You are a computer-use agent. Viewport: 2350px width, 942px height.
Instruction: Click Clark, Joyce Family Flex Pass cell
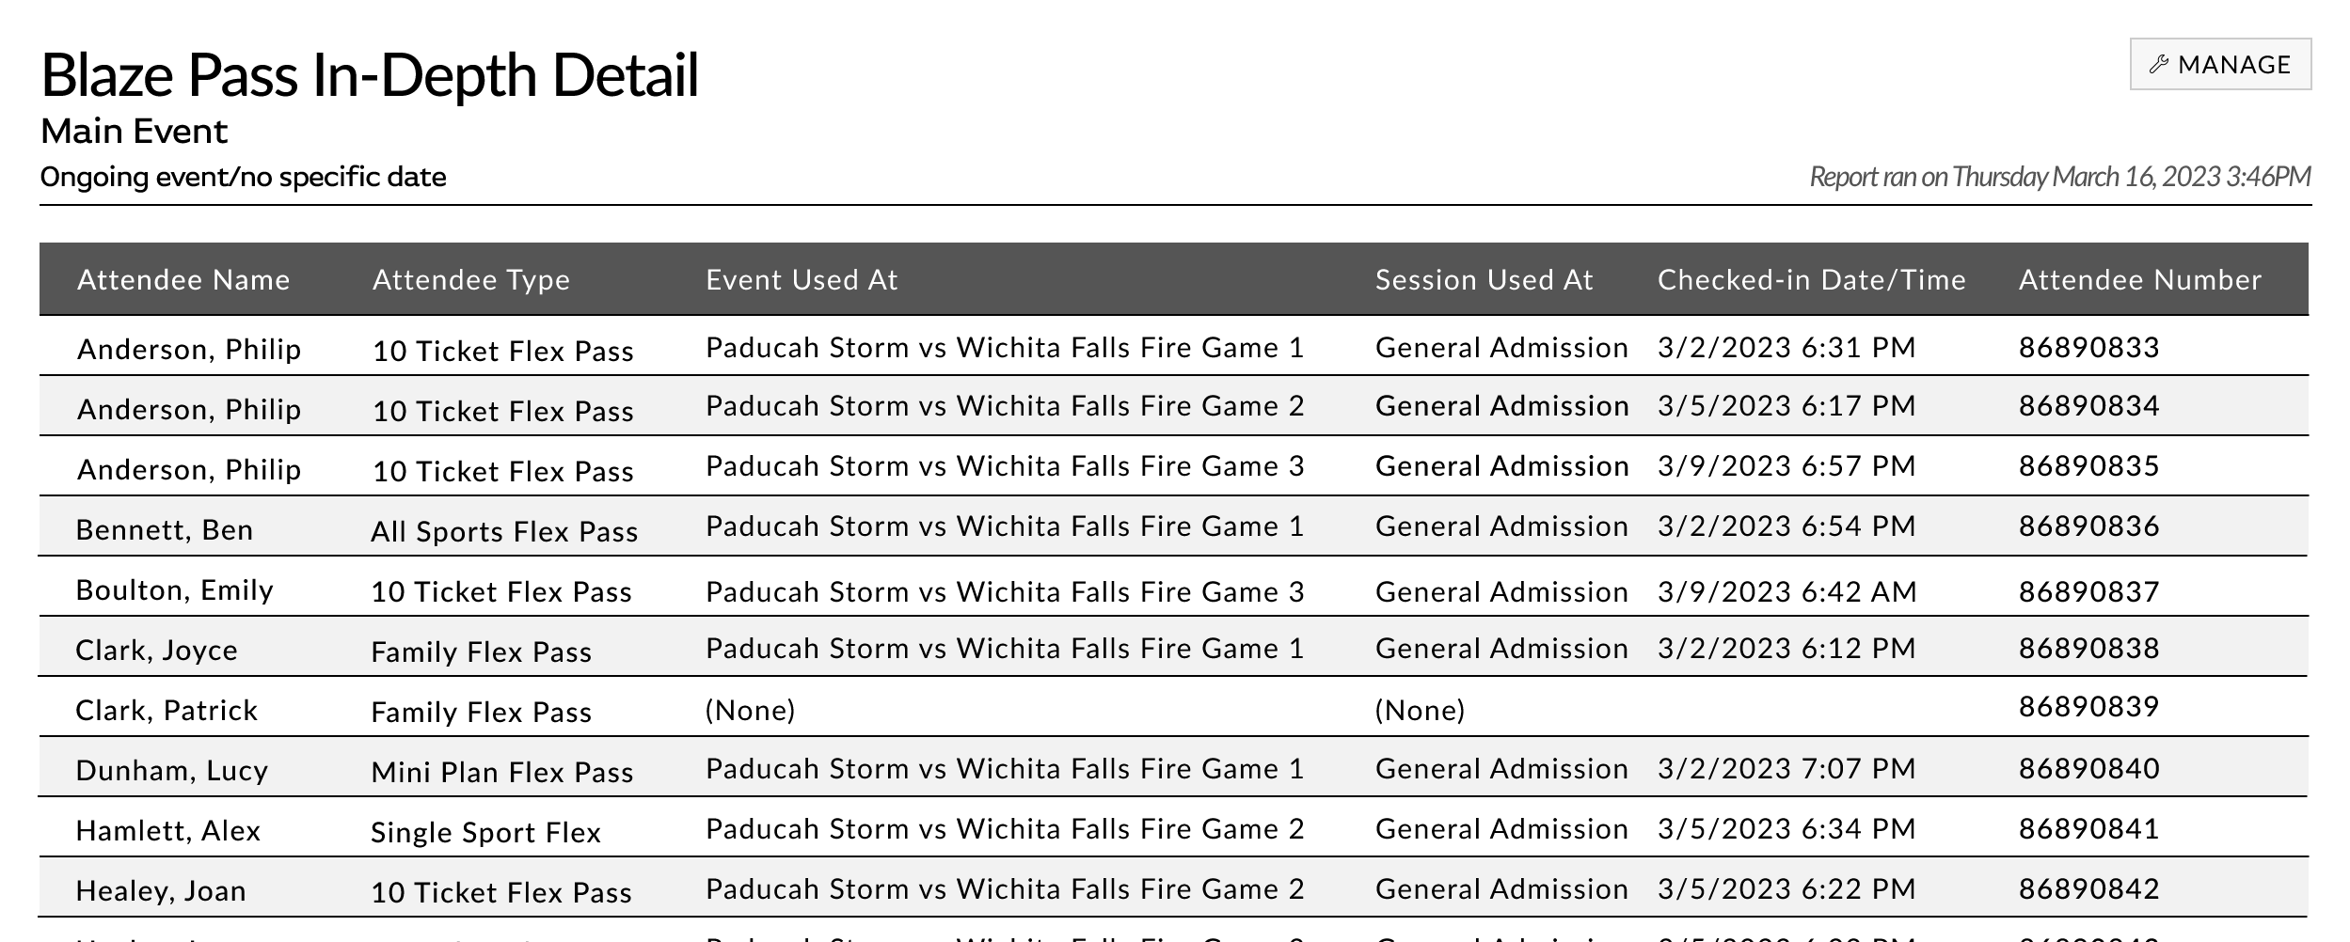tap(481, 652)
